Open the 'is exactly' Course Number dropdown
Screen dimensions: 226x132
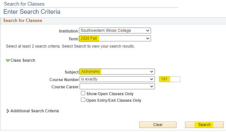pyautogui.click(x=117, y=79)
